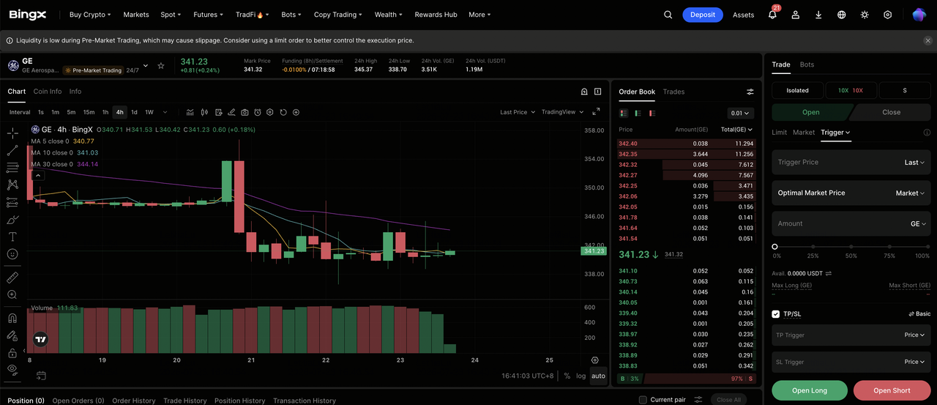Open the price alert clock icon
The image size is (937, 405).
point(258,112)
